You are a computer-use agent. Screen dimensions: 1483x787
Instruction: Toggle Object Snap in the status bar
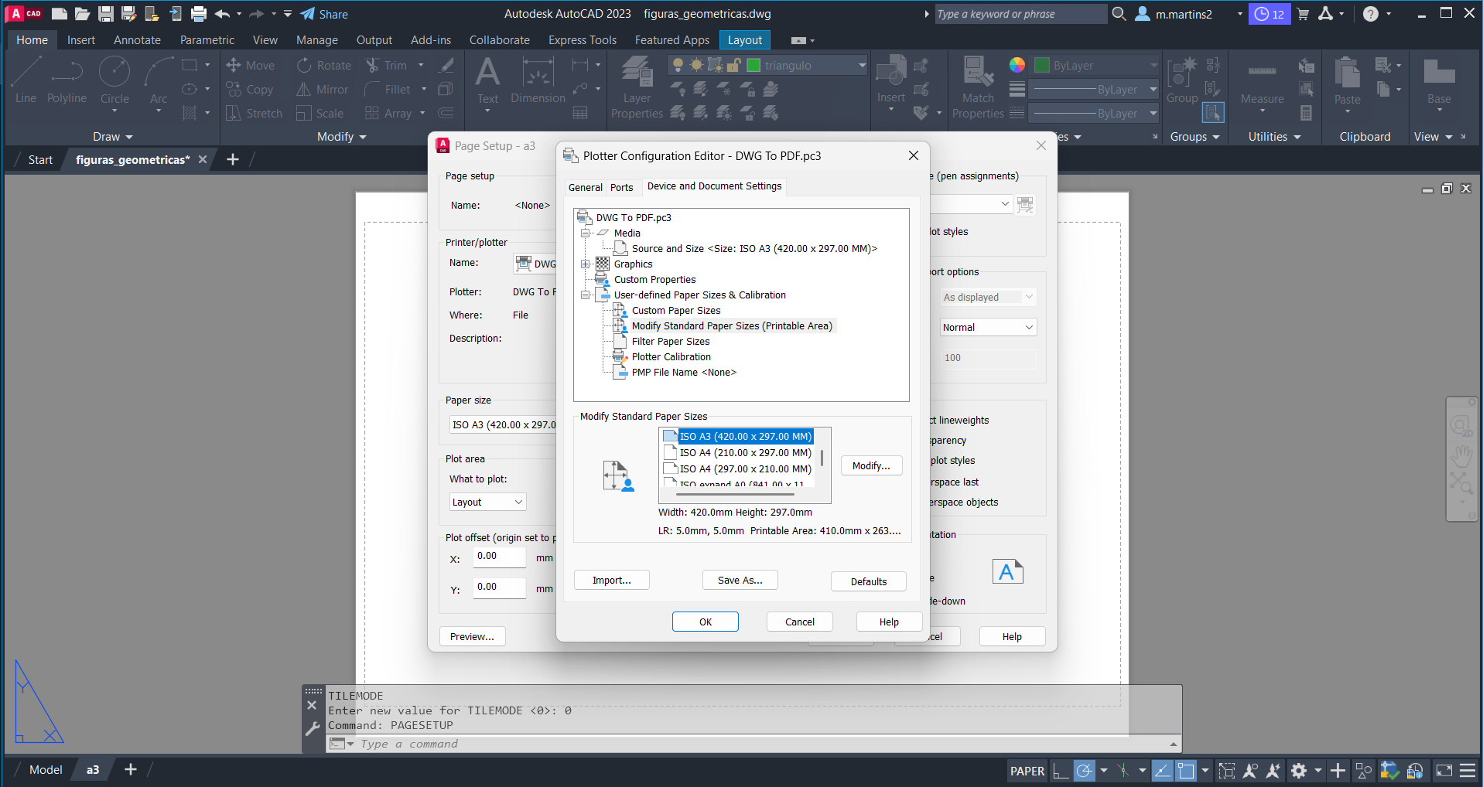(1186, 771)
